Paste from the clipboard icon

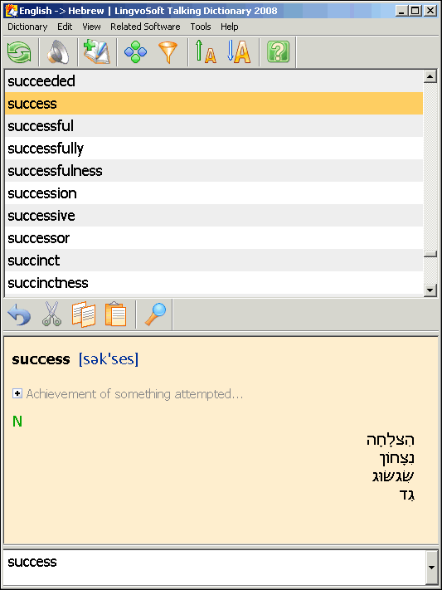[x=116, y=314]
